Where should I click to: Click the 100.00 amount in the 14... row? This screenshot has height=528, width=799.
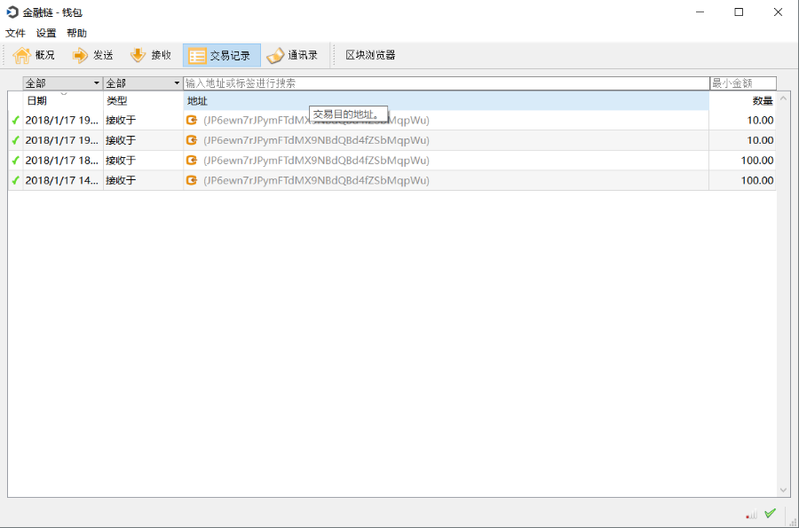pyautogui.click(x=757, y=180)
